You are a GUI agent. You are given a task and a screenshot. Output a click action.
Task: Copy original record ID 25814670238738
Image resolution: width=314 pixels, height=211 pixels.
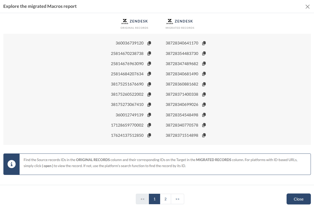point(149,53)
